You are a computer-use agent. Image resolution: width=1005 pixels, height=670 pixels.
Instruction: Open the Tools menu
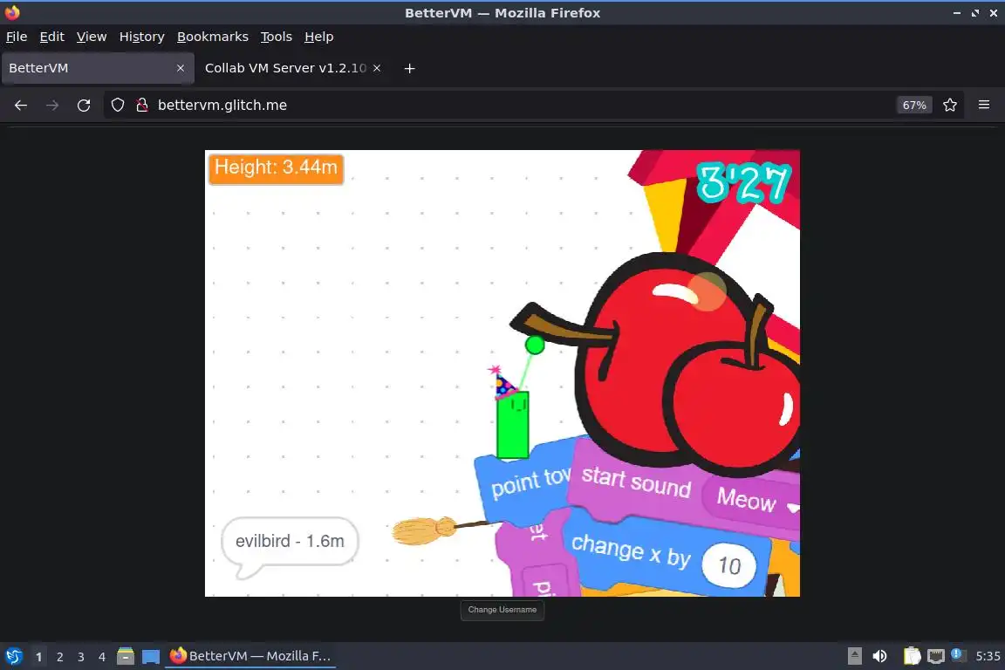coord(277,37)
